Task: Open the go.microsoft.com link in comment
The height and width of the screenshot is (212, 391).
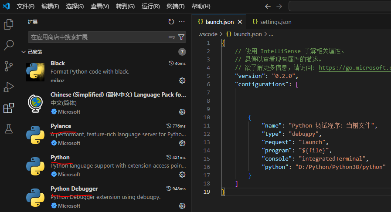Action: (x=354, y=68)
